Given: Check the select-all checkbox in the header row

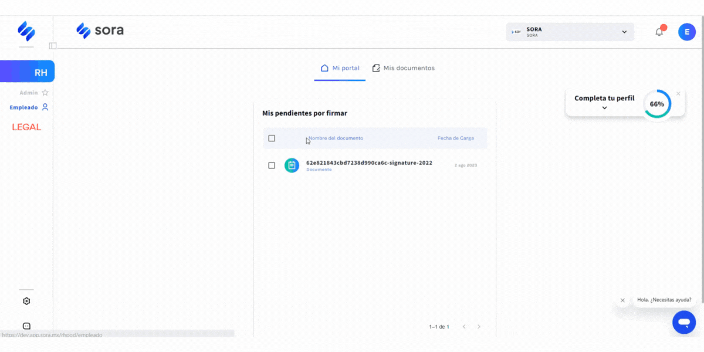Looking at the screenshot, I should point(272,138).
